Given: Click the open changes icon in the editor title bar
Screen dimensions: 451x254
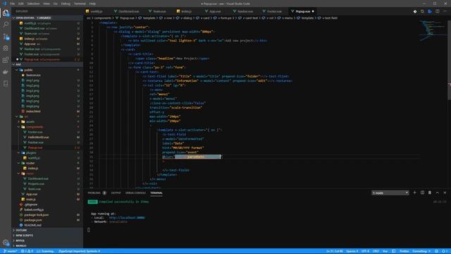Looking at the screenshot, I should click(422, 11).
